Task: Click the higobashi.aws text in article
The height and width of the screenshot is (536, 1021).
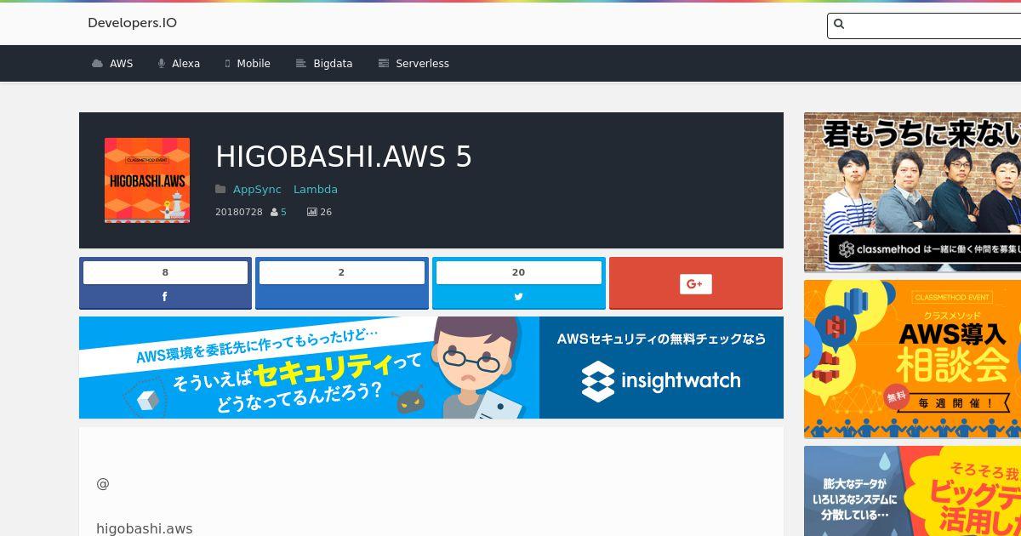Action: pos(145,529)
